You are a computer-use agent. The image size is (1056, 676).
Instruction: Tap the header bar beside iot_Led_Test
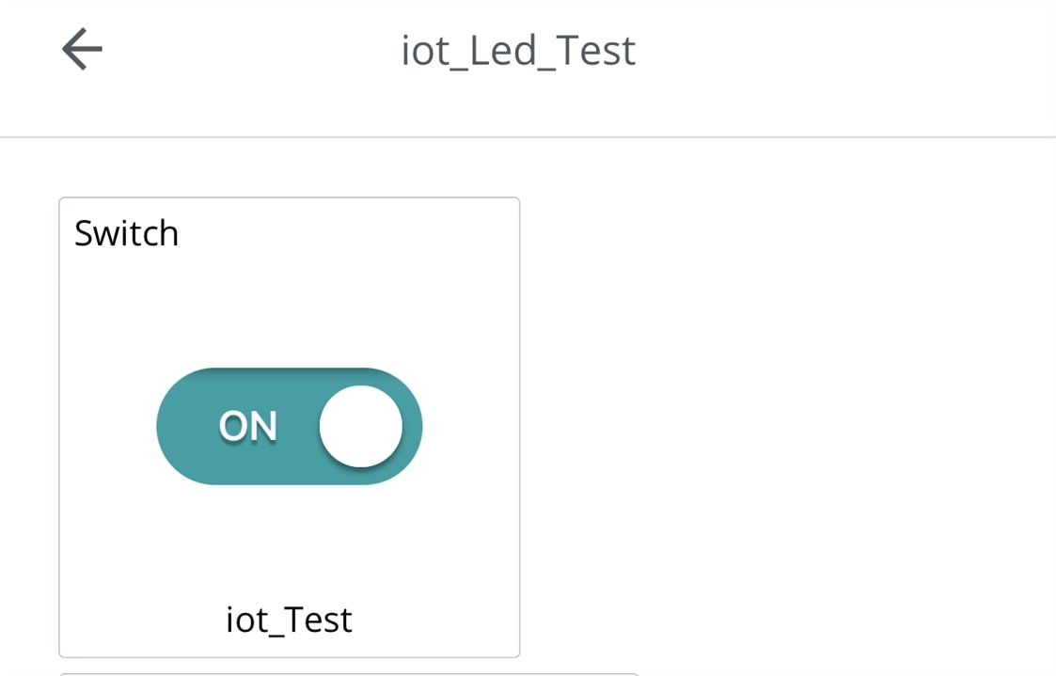tap(842, 68)
